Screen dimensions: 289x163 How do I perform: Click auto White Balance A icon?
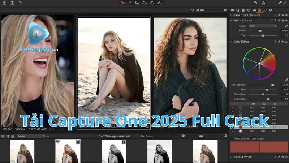(x=275, y=20)
